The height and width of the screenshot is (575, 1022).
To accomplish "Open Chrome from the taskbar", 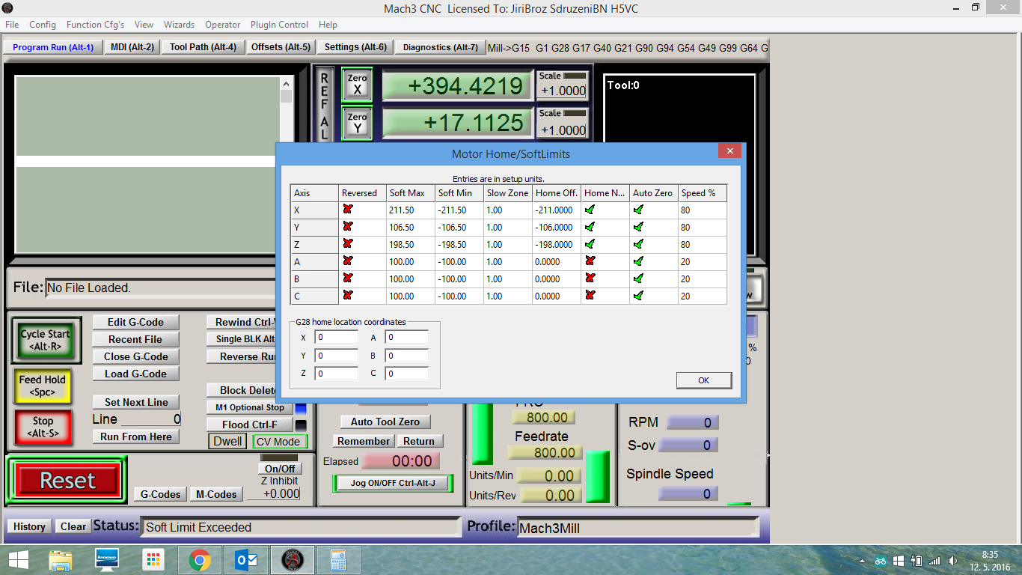I will coord(199,559).
